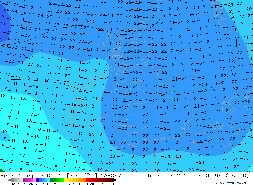
Task: Click the '18:00 UTC' time label
Action: 208,175
